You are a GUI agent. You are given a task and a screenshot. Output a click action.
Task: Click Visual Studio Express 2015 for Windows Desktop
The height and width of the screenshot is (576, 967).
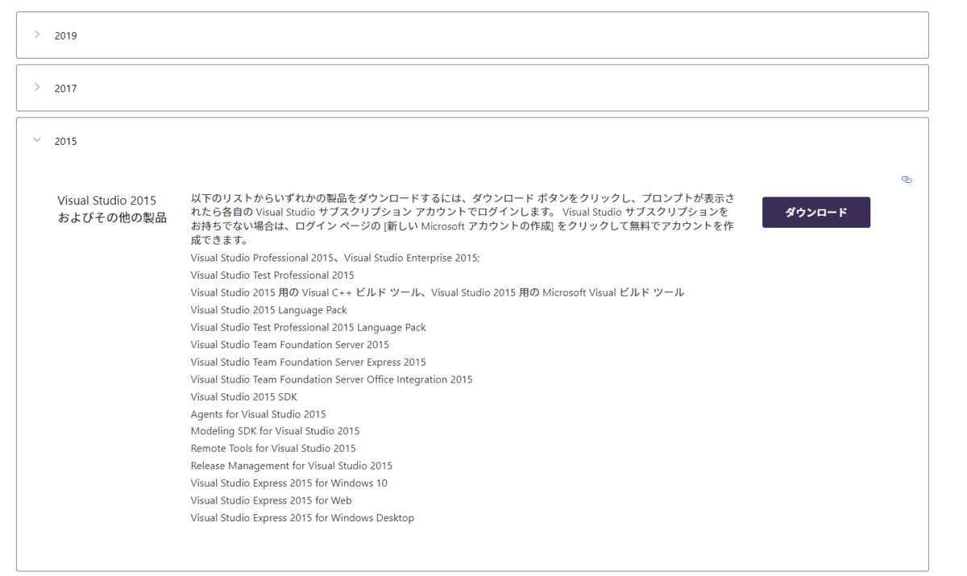[302, 518]
